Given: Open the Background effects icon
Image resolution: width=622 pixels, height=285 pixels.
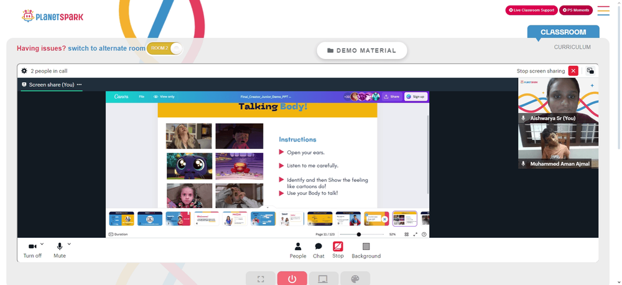Looking at the screenshot, I should pyautogui.click(x=366, y=247).
